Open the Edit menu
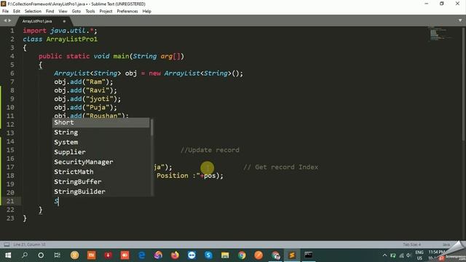The width and height of the screenshot is (466, 262). tap(17, 12)
